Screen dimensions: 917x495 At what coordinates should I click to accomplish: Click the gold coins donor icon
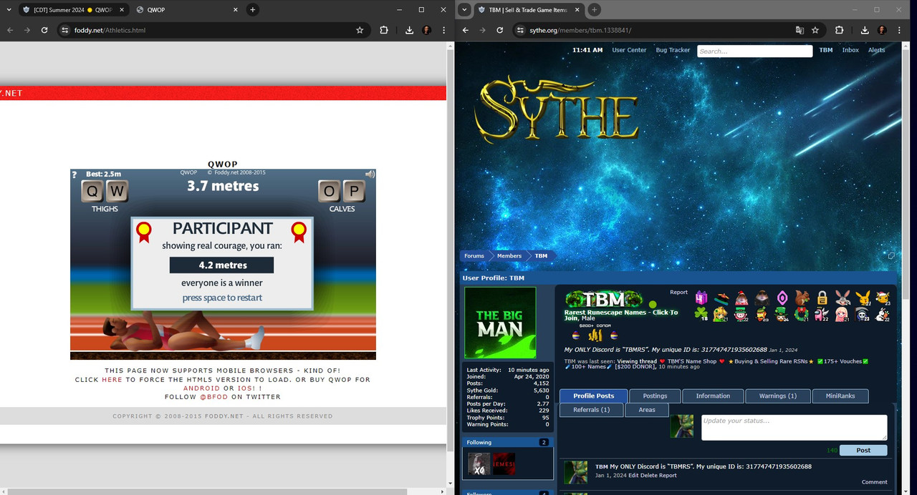pos(595,335)
